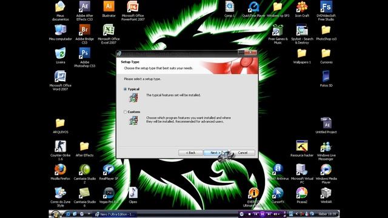388x218 pixels.
Task: Launch Camtasia Studio 6 shortcut
Action: [85, 197]
